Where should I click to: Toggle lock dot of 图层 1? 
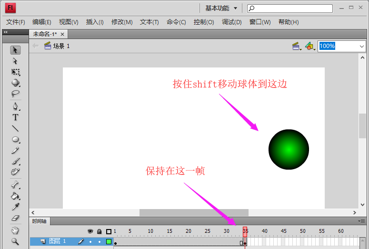pos(100,242)
